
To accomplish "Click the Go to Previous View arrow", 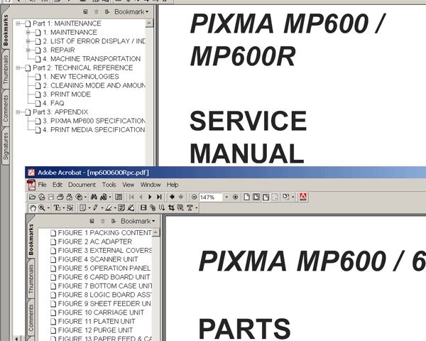I will [172, 197].
